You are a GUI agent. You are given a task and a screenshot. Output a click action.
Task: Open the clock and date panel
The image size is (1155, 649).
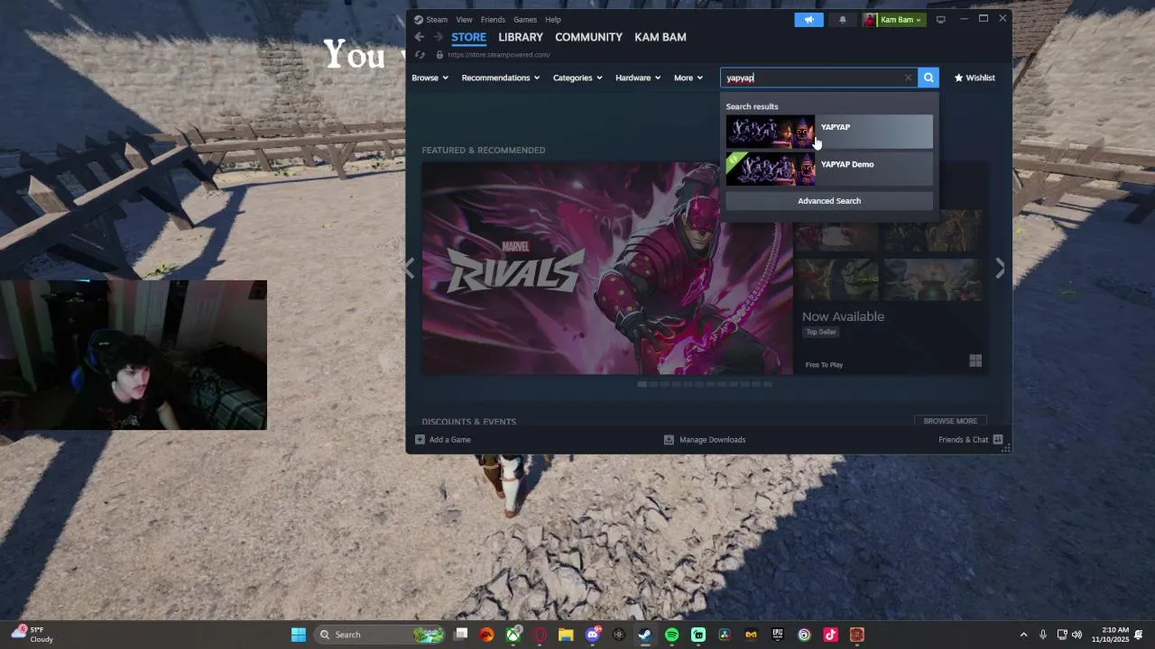[x=1110, y=635]
